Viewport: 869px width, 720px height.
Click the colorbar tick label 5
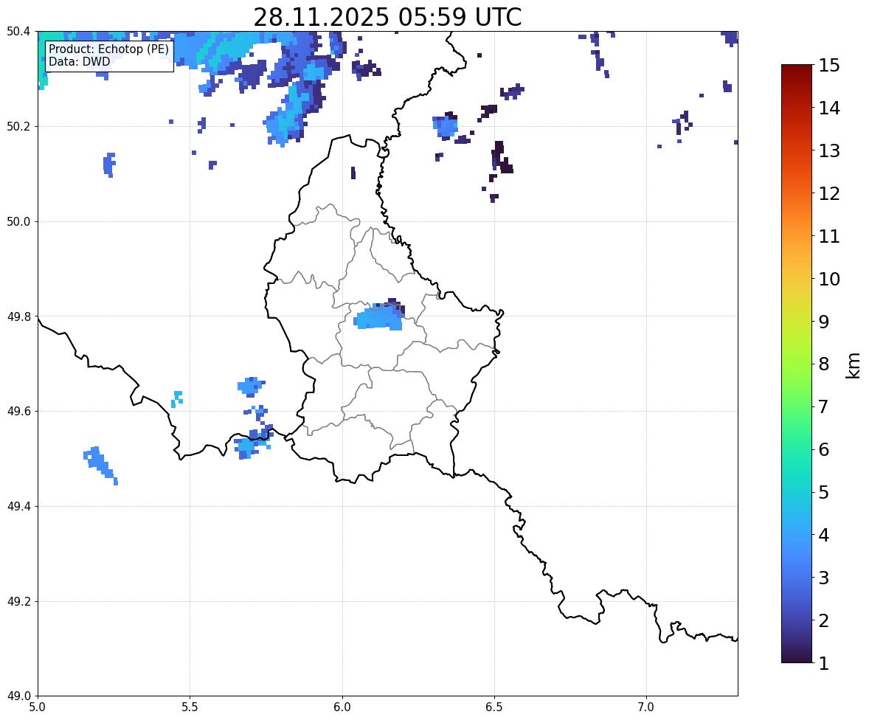(x=824, y=492)
